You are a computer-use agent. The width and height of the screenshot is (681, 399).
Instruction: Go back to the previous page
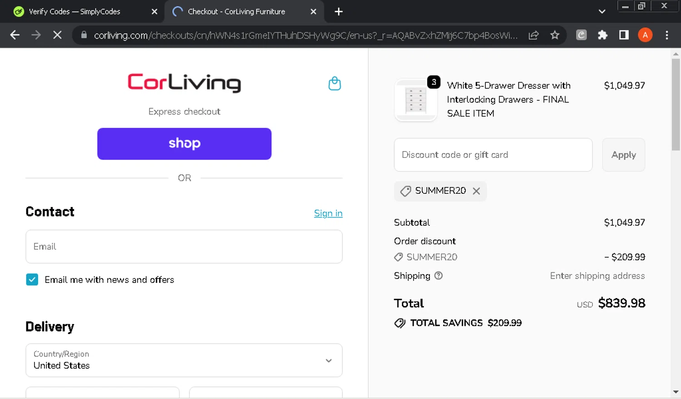click(15, 35)
